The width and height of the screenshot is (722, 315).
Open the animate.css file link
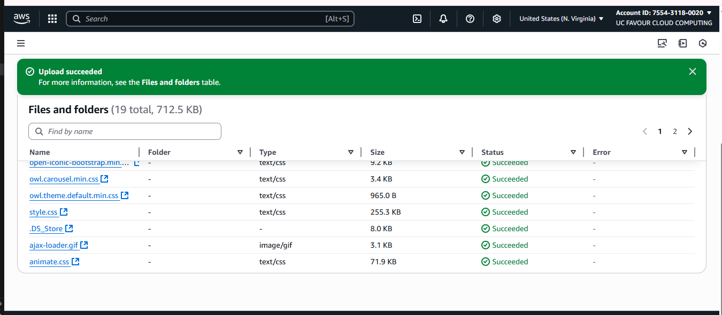click(49, 262)
